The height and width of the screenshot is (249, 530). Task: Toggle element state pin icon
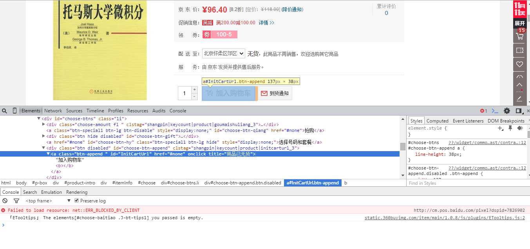pyautogui.click(x=510, y=128)
